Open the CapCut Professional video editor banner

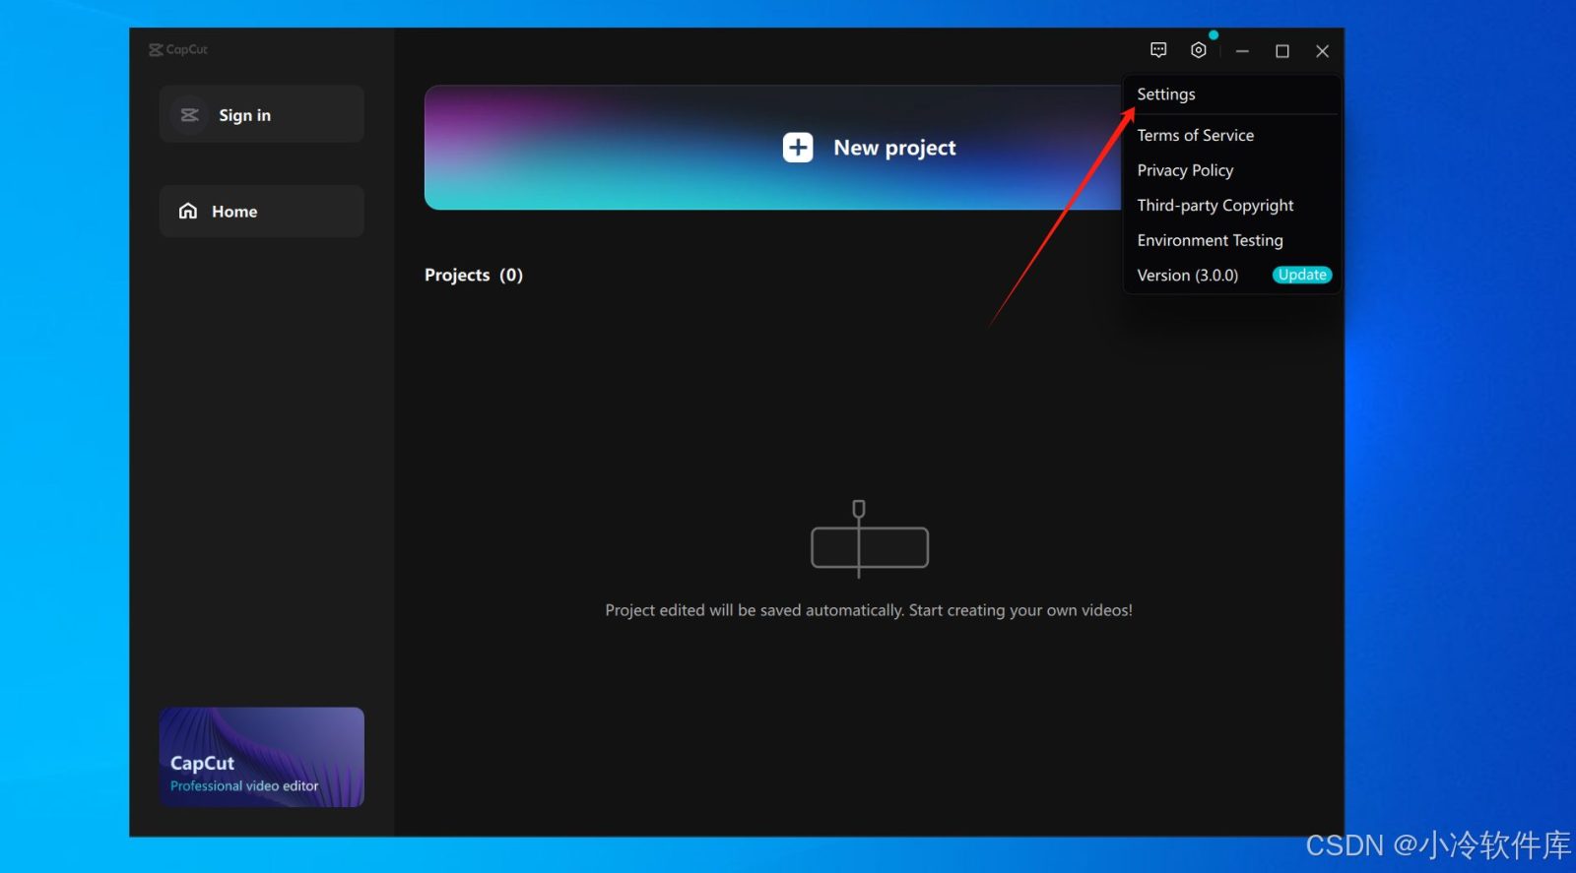click(x=262, y=757)
